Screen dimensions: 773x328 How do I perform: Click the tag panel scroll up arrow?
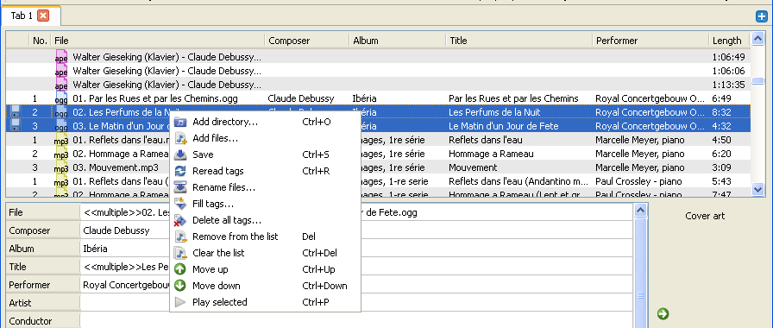(x=640, y=211)
